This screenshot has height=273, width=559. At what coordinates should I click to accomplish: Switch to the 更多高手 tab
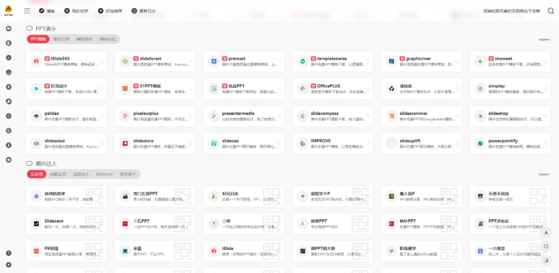(x=128, y=174)
